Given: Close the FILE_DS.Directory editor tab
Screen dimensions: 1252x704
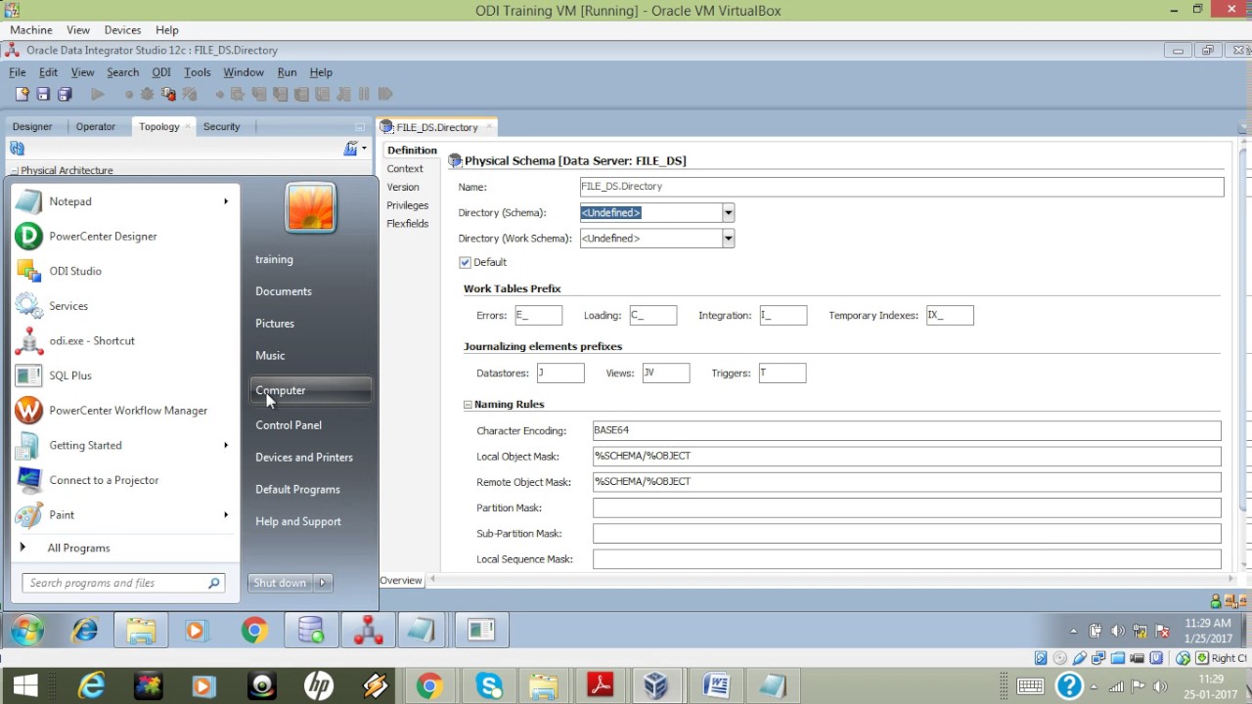Looking at the screenshot, I should point(489,127).
